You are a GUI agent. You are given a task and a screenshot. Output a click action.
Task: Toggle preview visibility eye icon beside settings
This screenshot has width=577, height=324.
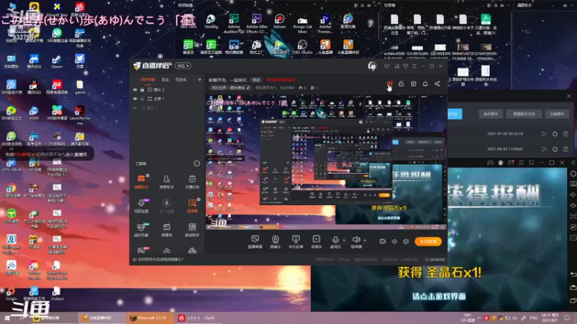pos(394,242)
